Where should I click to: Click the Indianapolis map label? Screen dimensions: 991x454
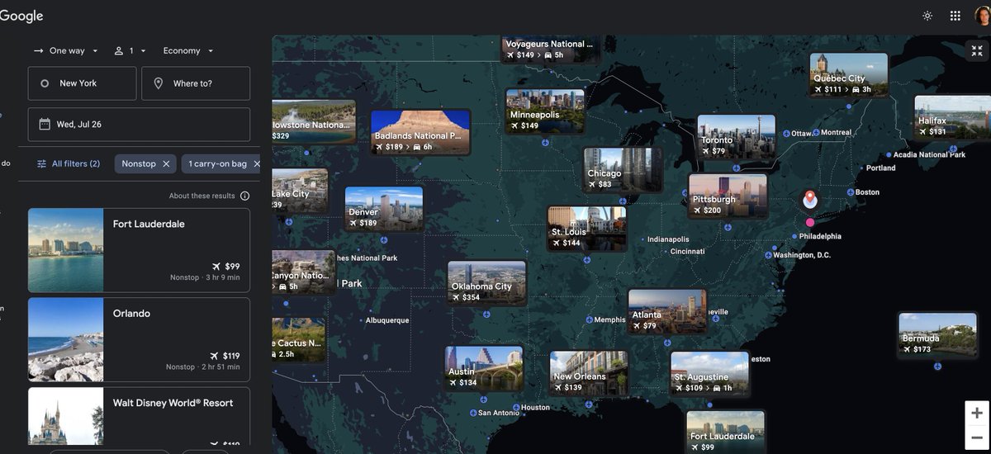668,239
